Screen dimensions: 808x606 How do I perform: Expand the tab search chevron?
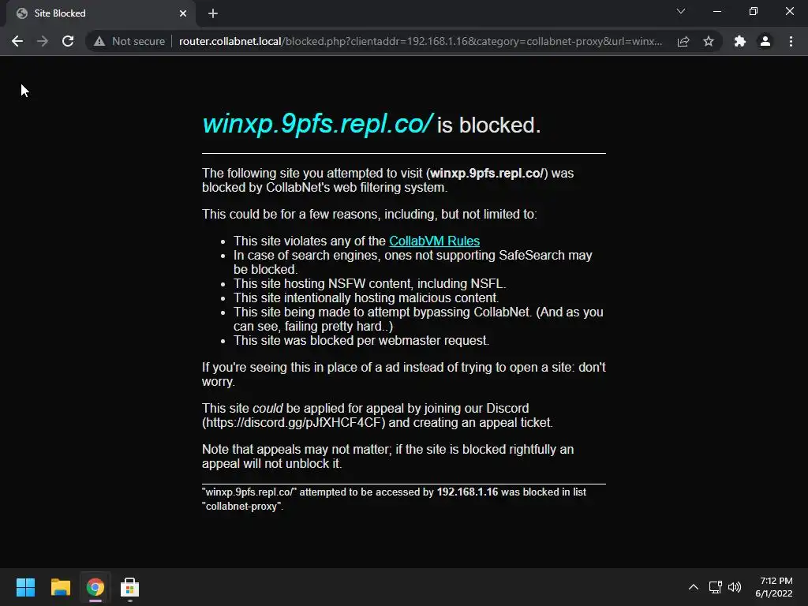coord(681,11)
